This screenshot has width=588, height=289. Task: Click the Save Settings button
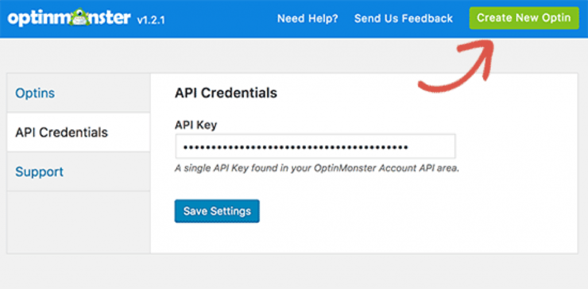coord(216,211)
